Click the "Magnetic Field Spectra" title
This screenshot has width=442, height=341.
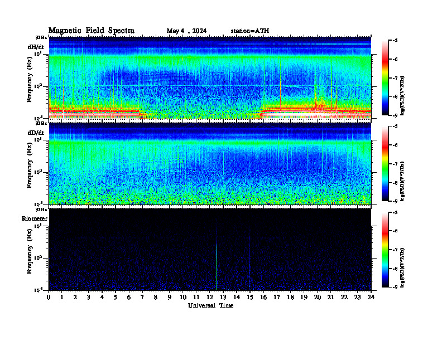click(92, 31)
